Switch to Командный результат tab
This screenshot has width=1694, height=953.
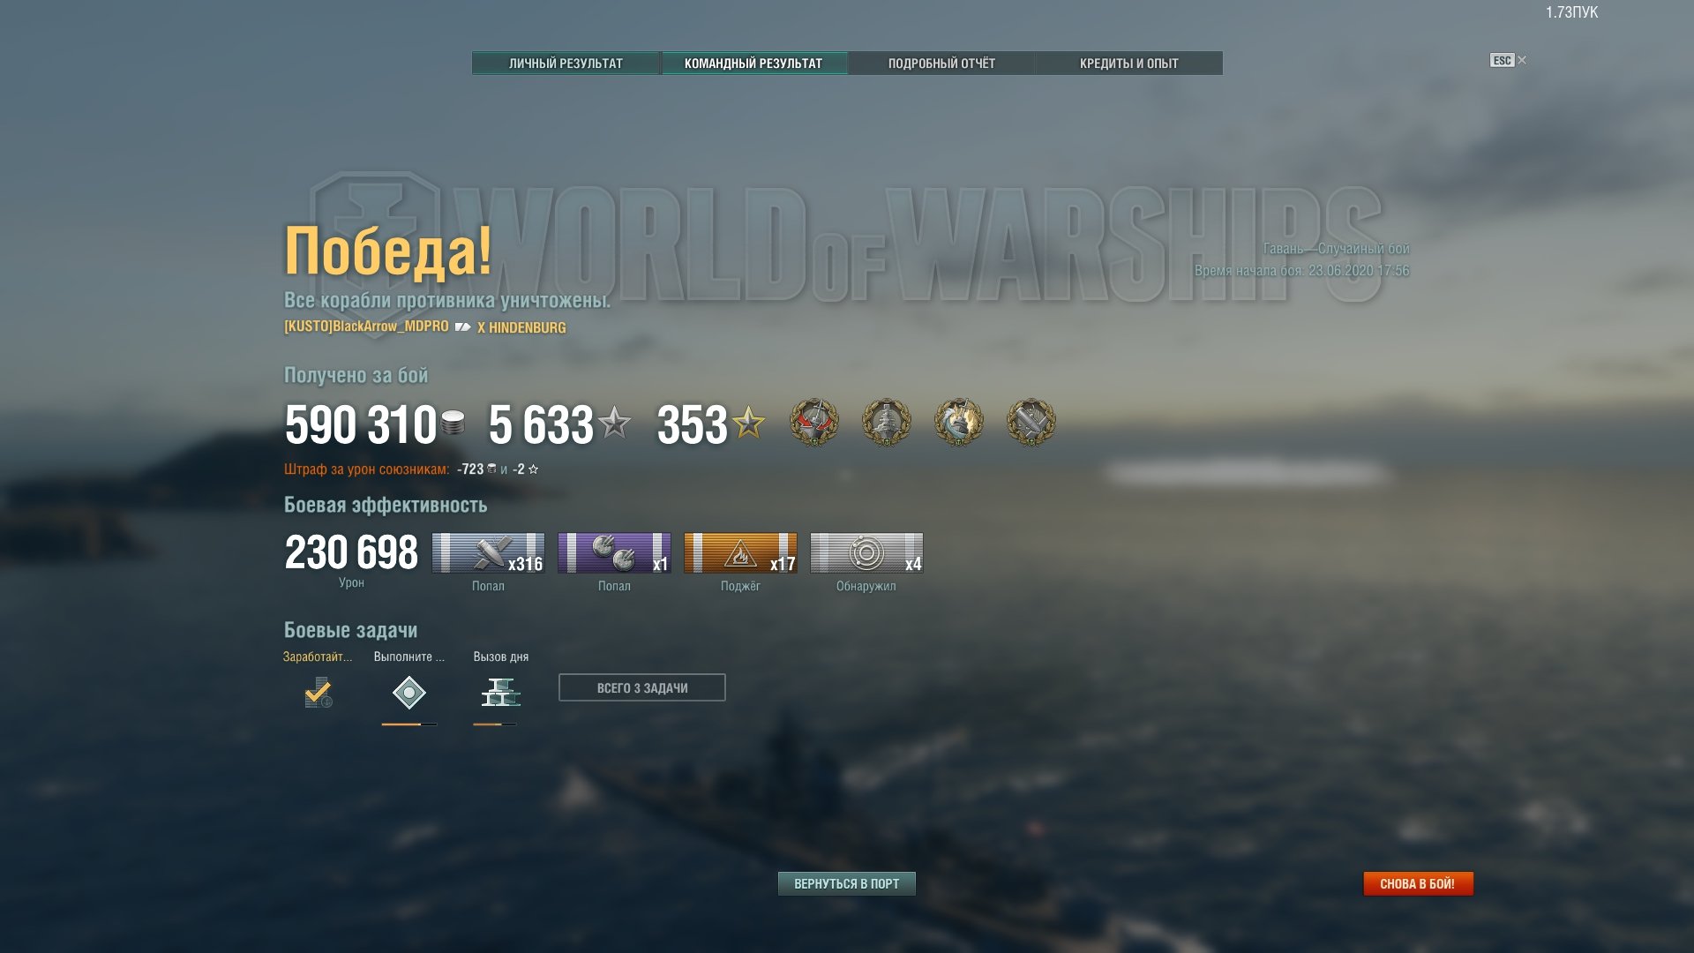(x=753, y=64)
